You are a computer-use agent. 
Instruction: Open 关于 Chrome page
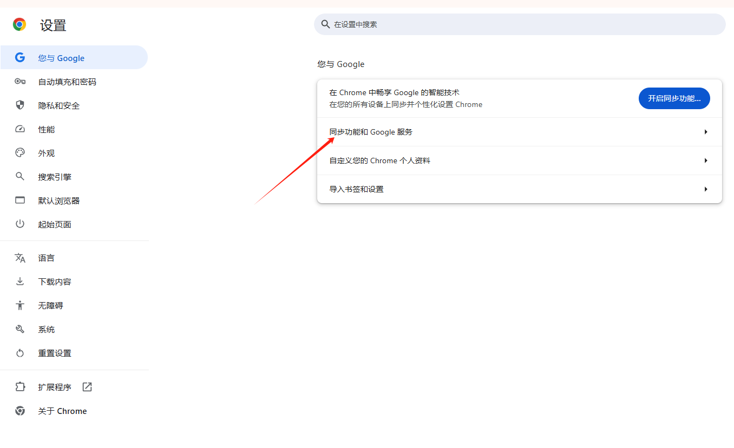74,411
